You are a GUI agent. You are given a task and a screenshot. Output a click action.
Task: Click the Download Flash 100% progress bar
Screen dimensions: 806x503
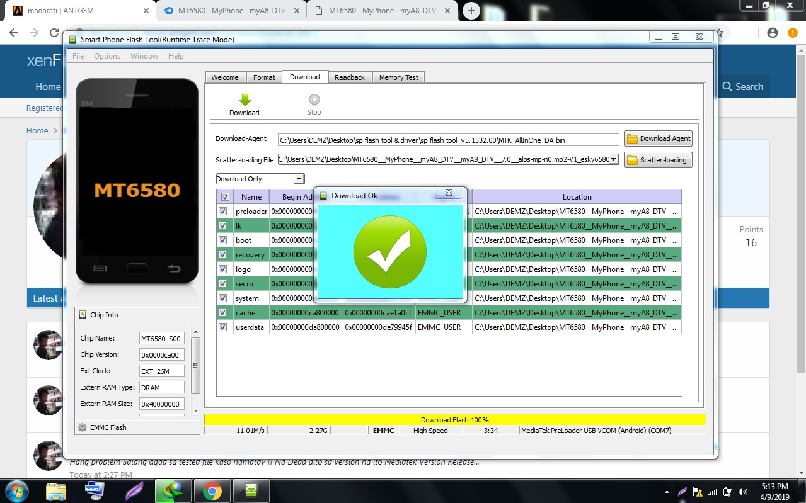(x=454, y=420)
